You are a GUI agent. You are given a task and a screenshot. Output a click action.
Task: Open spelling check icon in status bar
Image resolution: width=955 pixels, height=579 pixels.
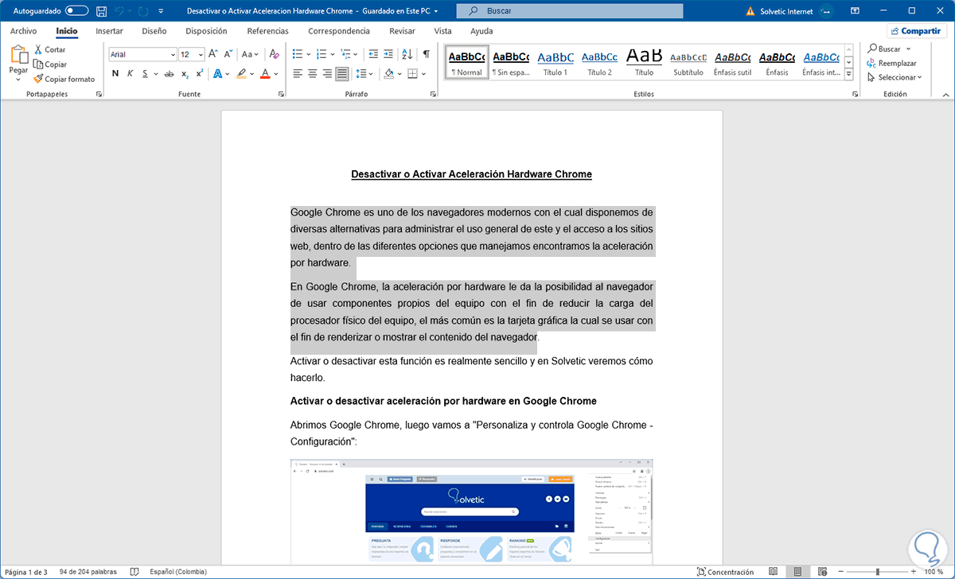point(134,572)
